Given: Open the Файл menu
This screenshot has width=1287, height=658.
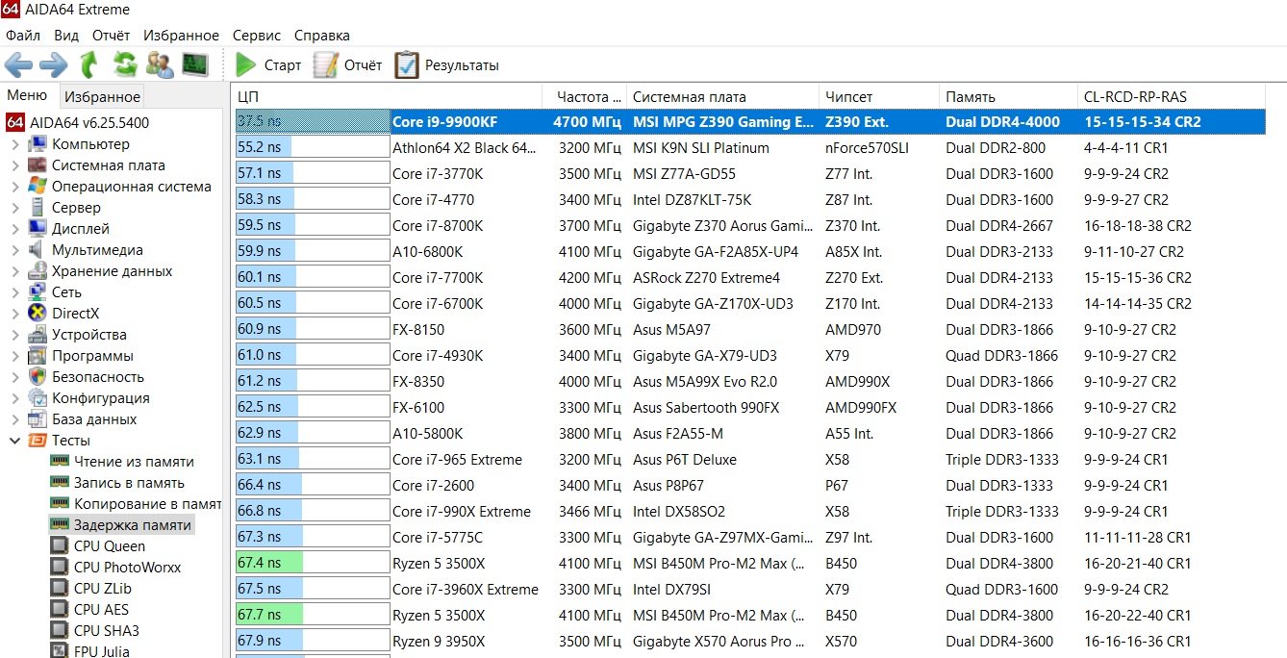Looking at the screenshot, I should [23, 35].
